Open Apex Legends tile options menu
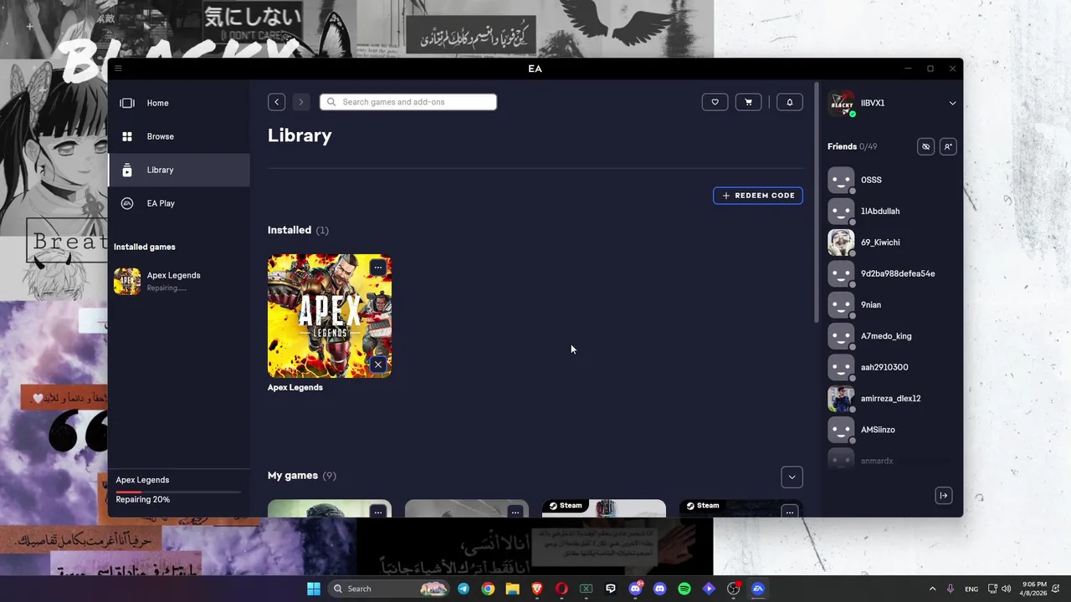Screen dimensions: 1071x602 point(378,268)
